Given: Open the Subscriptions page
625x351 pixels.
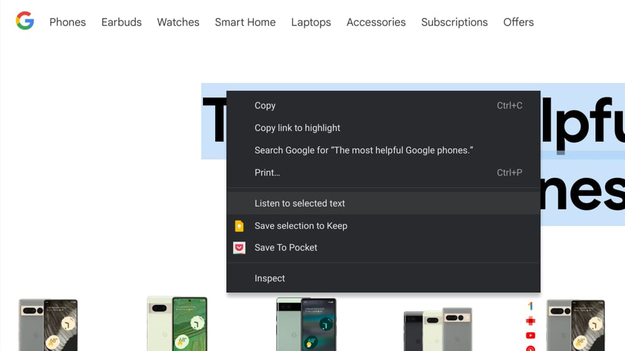Looking at the screenshot, I should click(454, 22).
